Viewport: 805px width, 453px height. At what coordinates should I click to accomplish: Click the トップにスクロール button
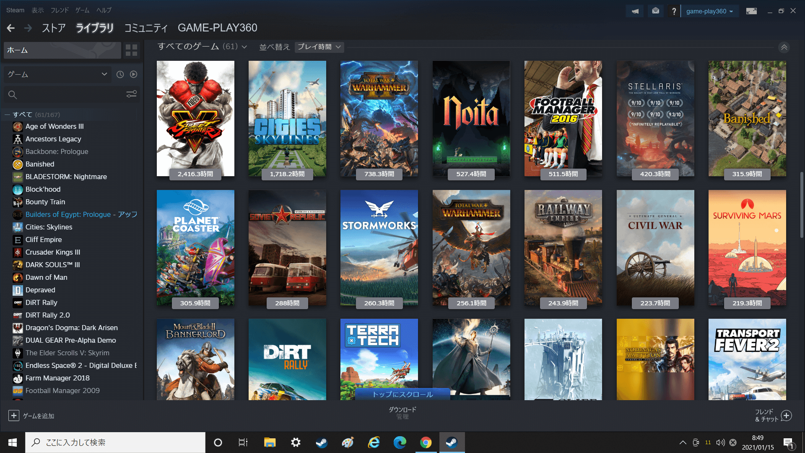[402, 394]
